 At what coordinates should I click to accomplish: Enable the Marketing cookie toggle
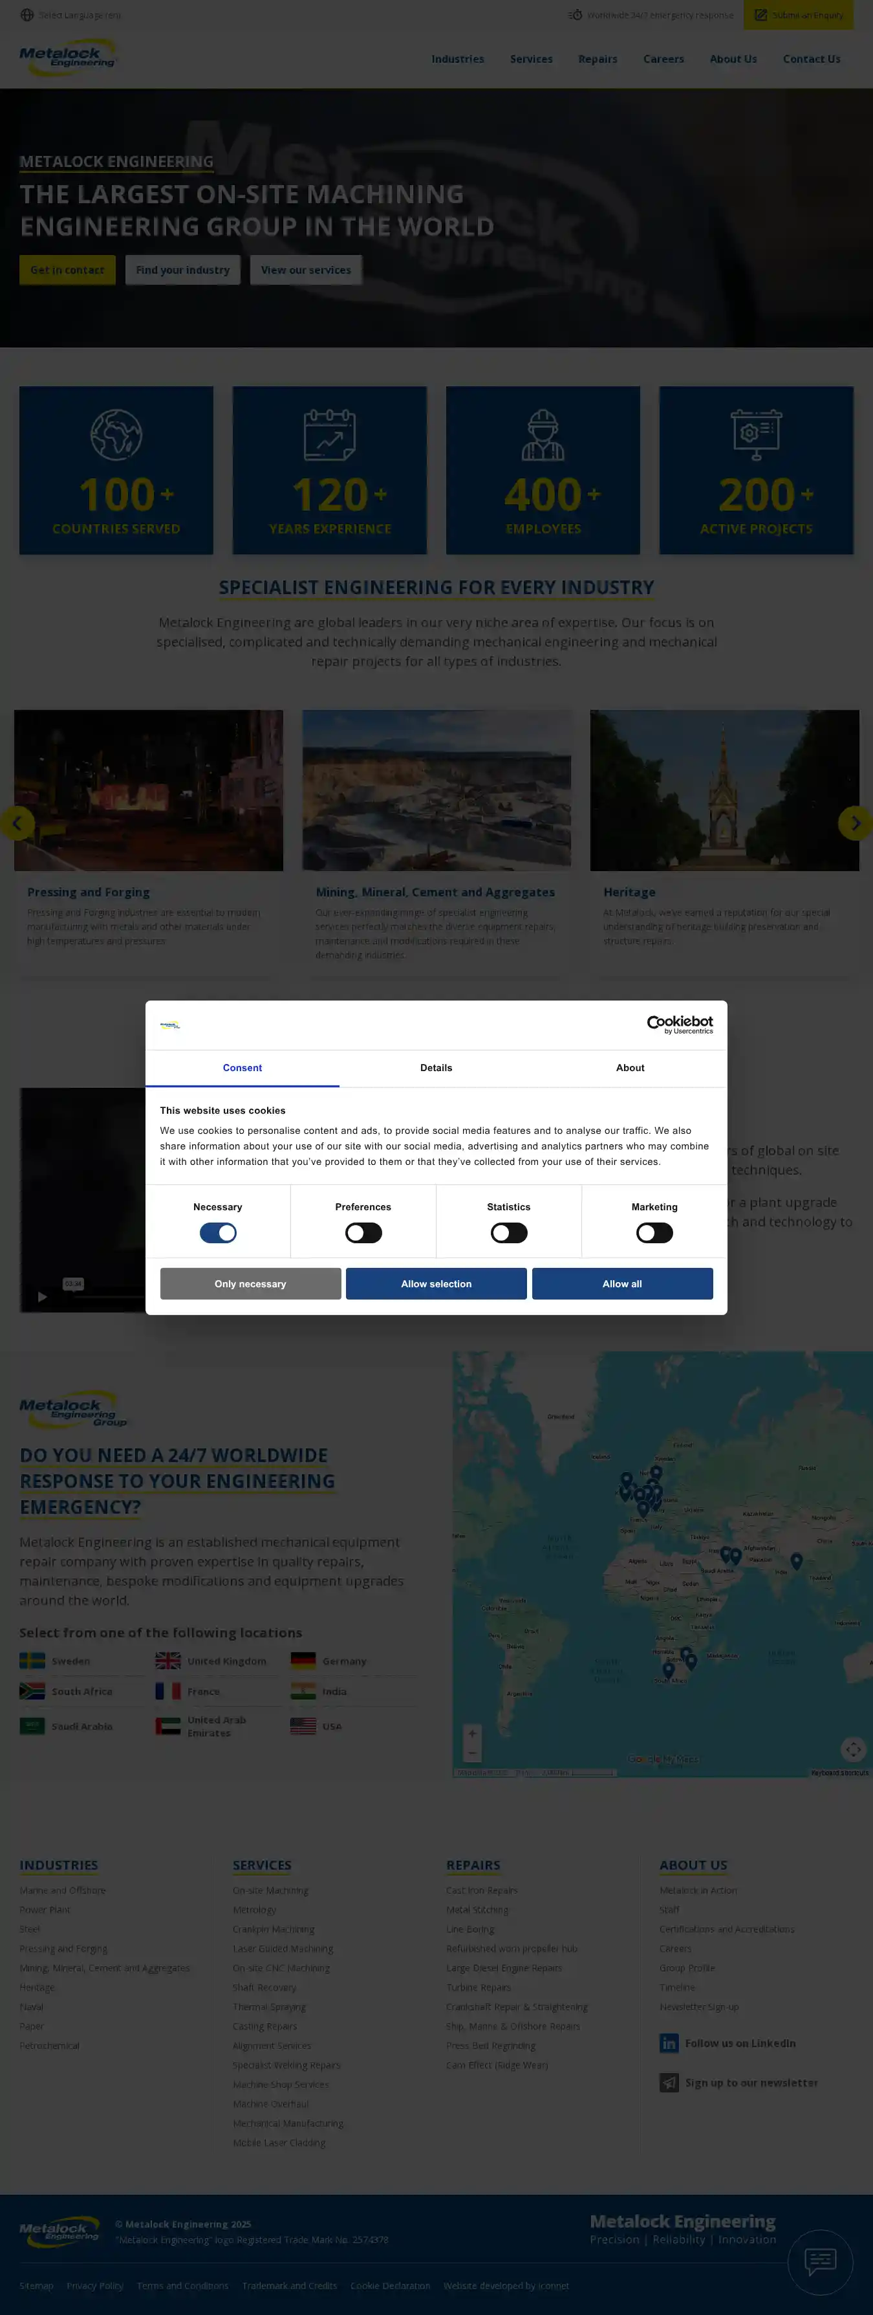[654, 1232]
